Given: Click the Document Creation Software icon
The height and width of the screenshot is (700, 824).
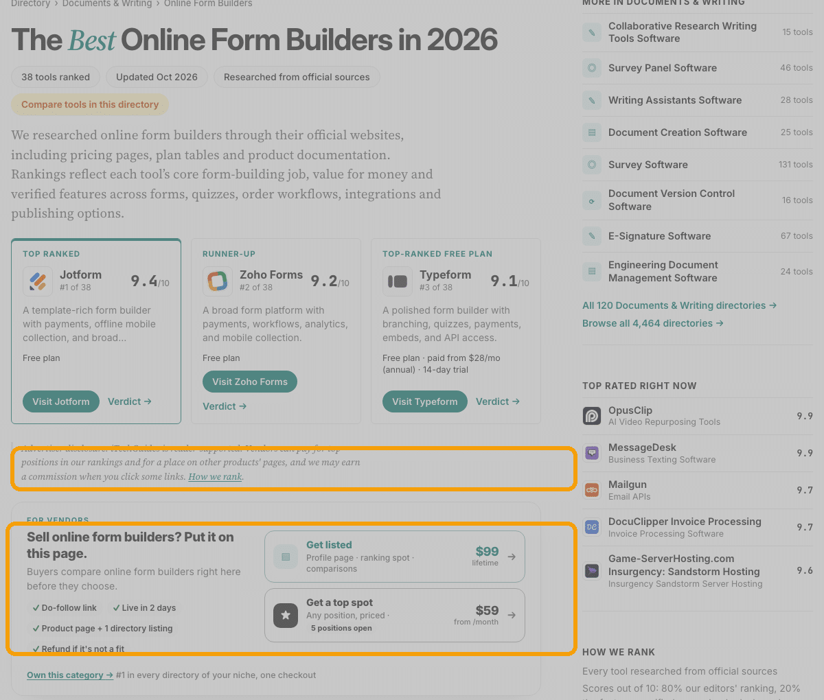Looking at the screenshot, I should (592, 132).
